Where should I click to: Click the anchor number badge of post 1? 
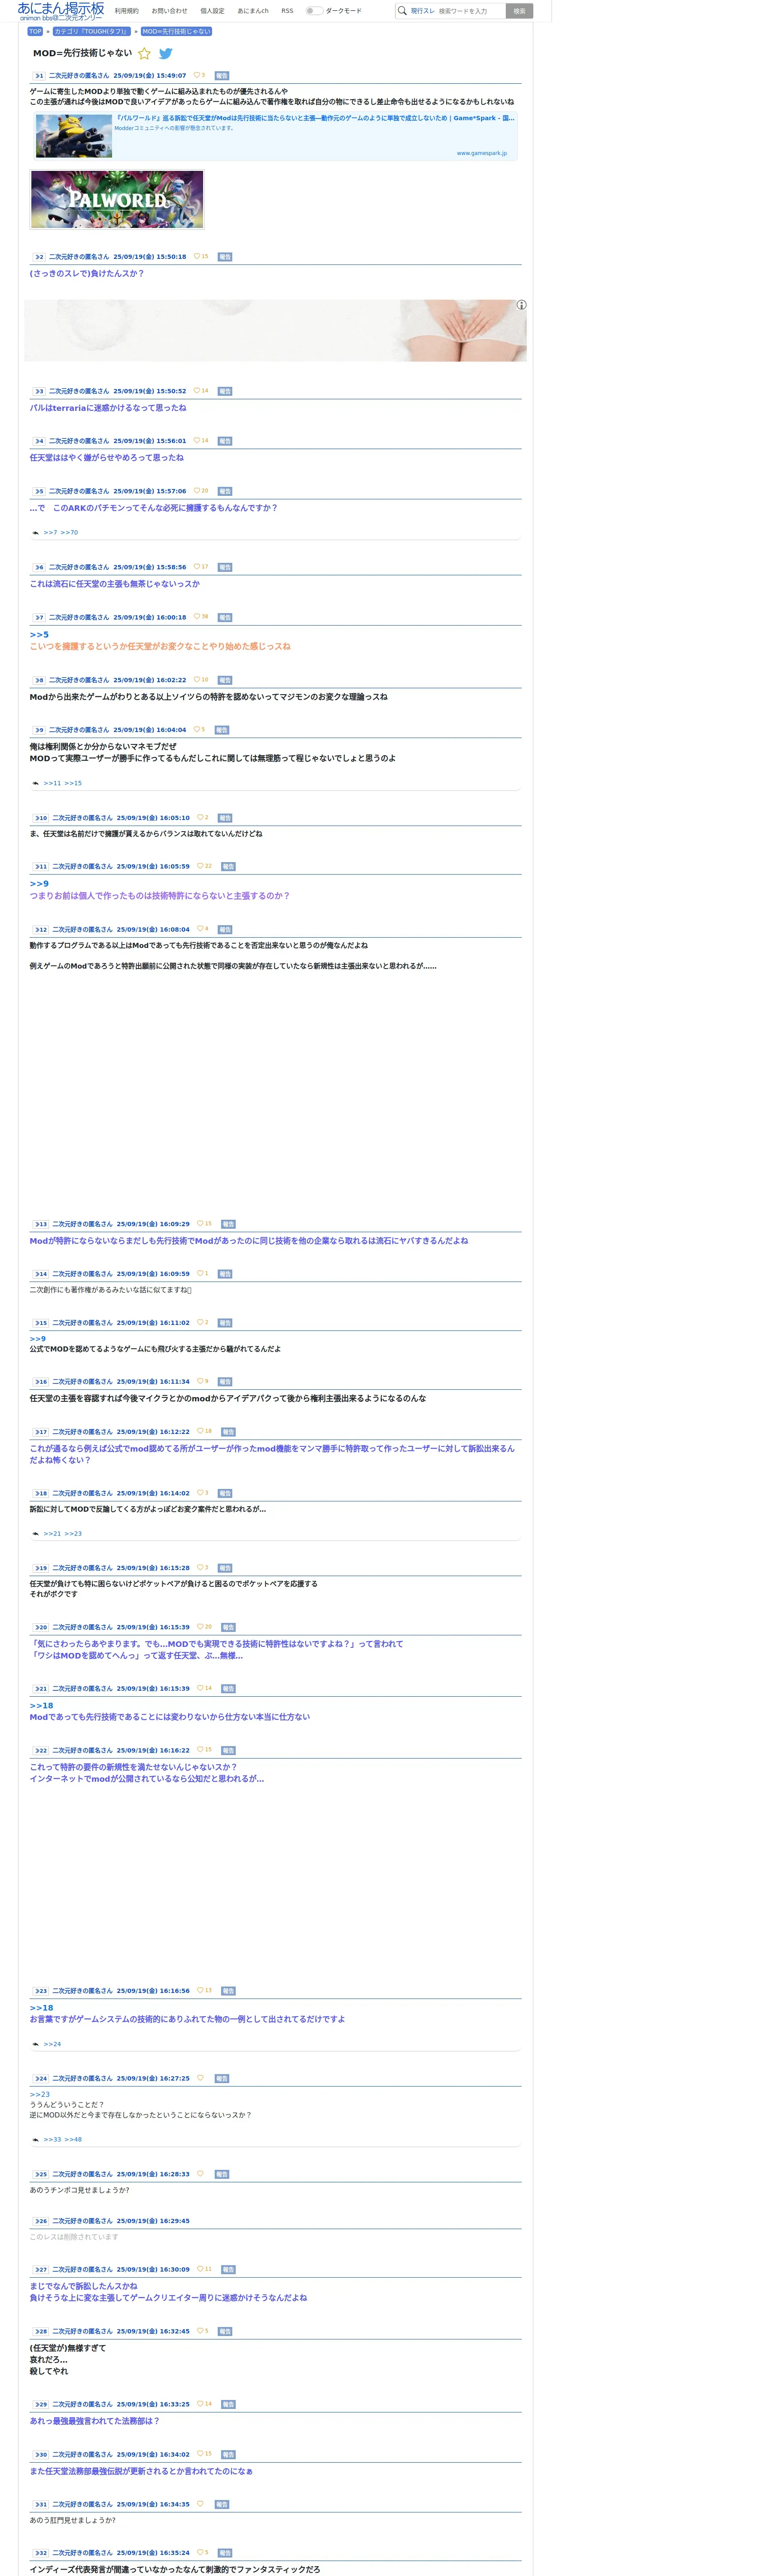[x=38, y=75]
